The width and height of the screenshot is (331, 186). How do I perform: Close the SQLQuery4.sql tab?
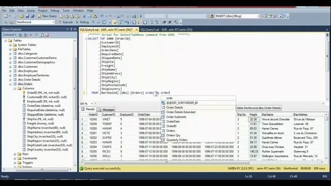(x=137, y=30)
